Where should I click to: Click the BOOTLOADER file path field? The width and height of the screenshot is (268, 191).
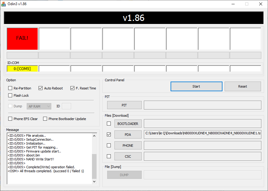click(x=202, y=123)
